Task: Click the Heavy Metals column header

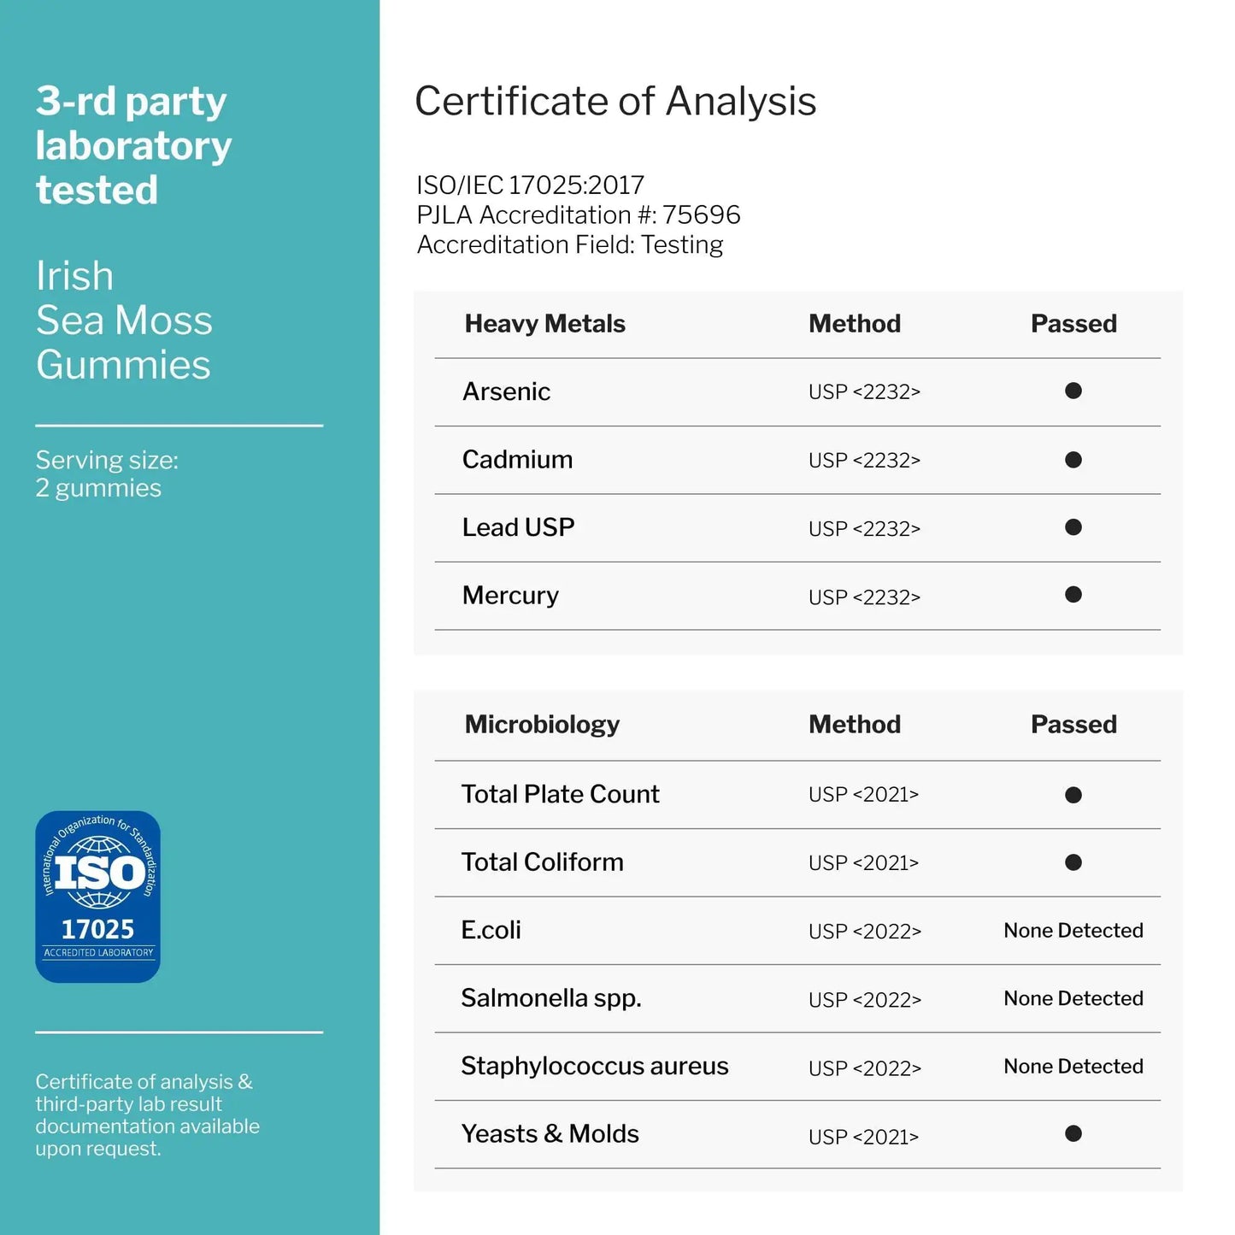Action: click(544, 324)
